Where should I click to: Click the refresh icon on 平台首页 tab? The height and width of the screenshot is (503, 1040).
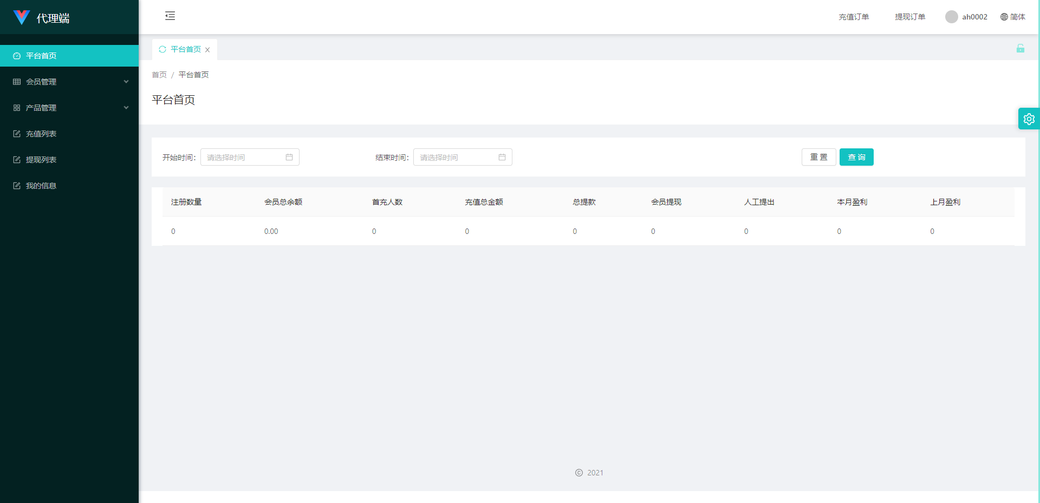[162, 49]
